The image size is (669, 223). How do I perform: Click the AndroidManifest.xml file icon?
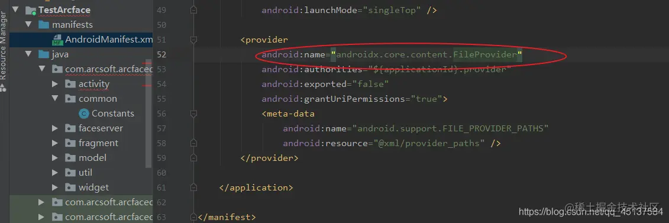pos(57,40)
